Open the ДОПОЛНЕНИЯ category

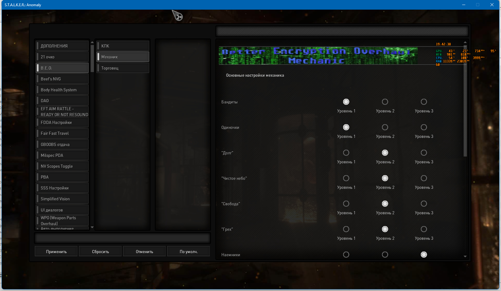62,46
